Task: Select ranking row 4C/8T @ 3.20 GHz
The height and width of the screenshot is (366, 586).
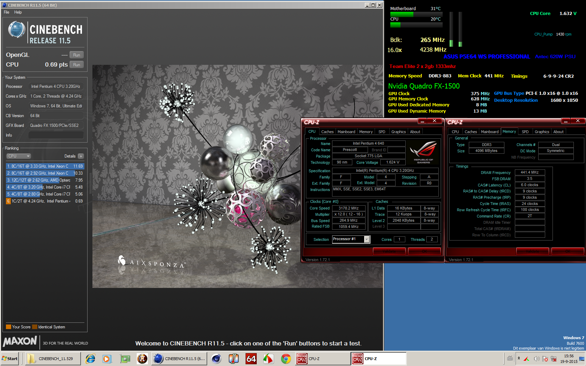Action: pos(45,187)
